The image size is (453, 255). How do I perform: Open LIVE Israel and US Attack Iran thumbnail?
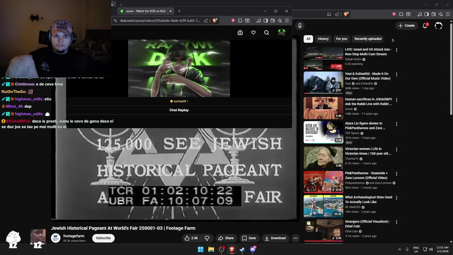323,58
